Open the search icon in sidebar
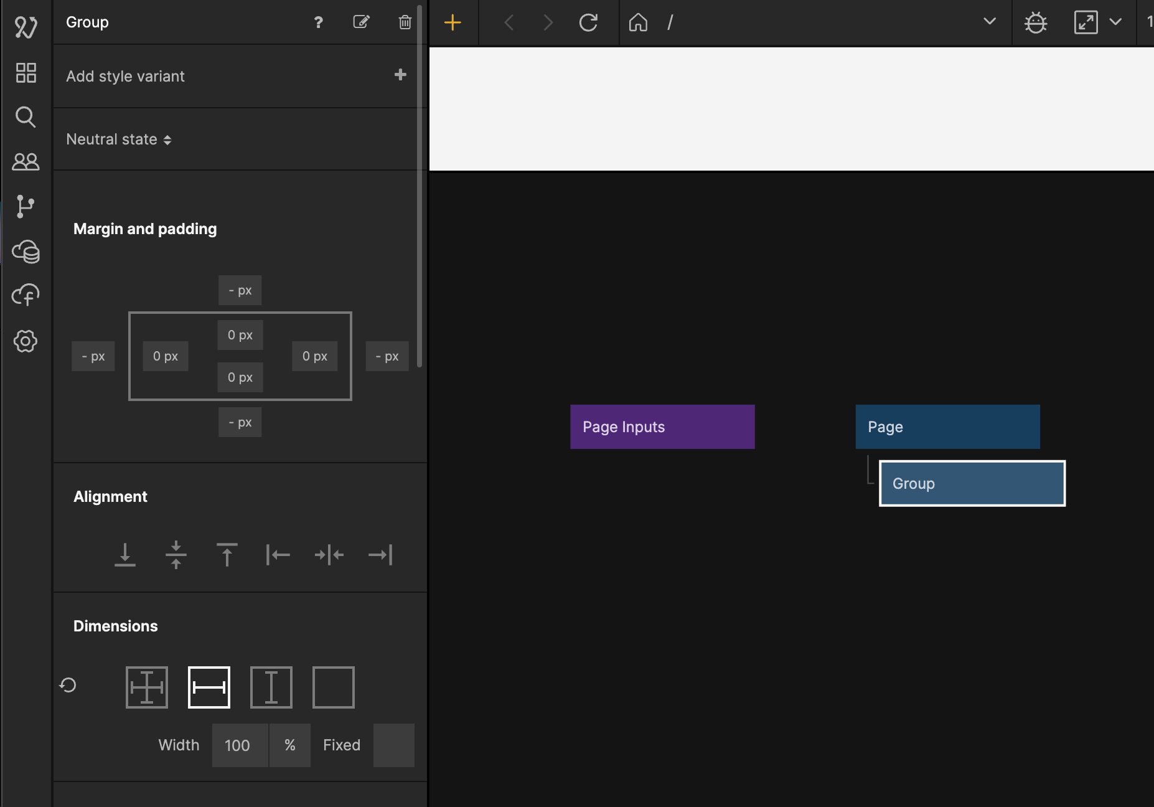Screen dimensions: 1154x807 (26, 117)
